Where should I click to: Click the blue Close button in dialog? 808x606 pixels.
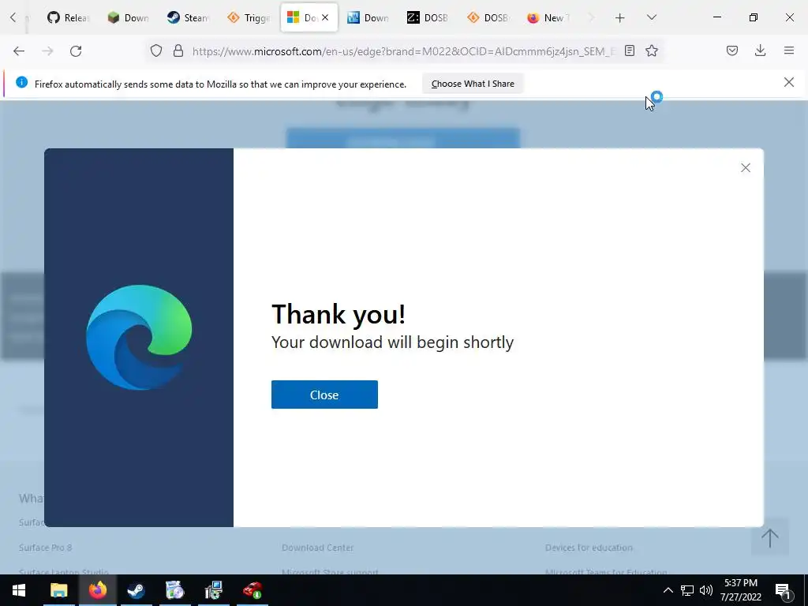324,395
